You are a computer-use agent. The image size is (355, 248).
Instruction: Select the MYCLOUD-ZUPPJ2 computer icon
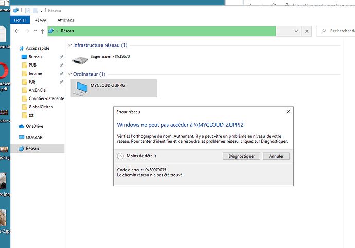point(81,89)
